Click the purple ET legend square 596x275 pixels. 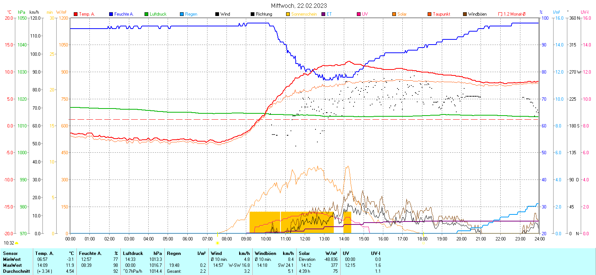click(323, 14)
